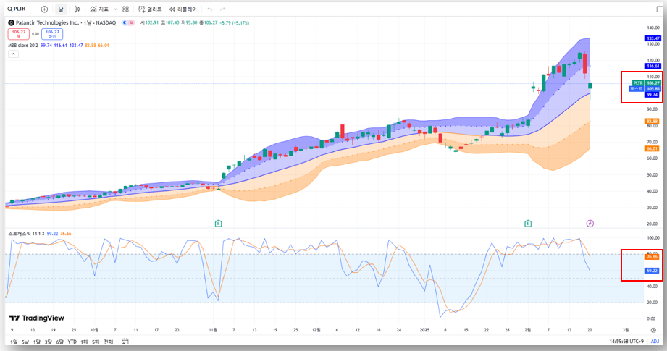
Task: Set range to 5날
Action: pyautogui.click(x=25, y=342)
